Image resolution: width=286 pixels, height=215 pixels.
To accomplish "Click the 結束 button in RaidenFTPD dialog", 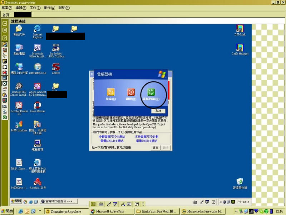I will click(x=155, y=148).
